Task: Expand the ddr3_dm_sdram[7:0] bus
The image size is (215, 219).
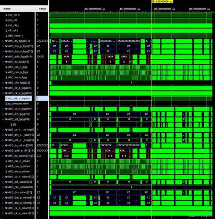Action: tap(3, 192)
